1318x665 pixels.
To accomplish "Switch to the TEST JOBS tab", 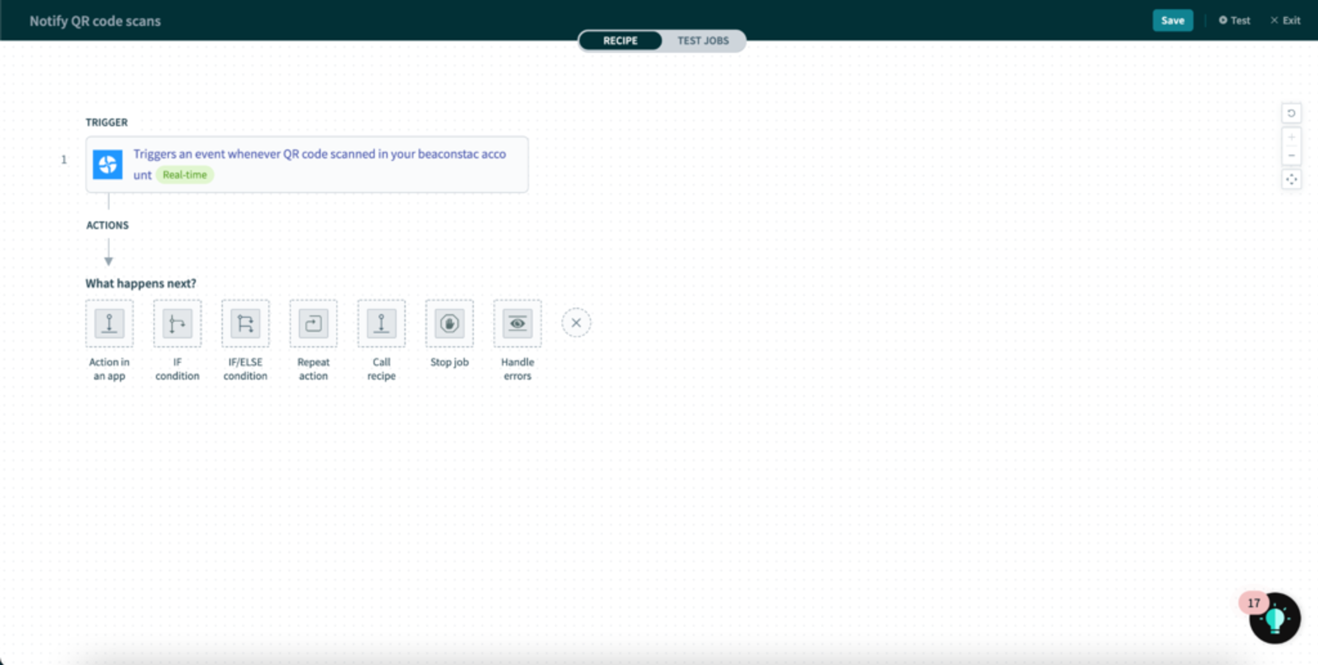I will pos(703,40).
